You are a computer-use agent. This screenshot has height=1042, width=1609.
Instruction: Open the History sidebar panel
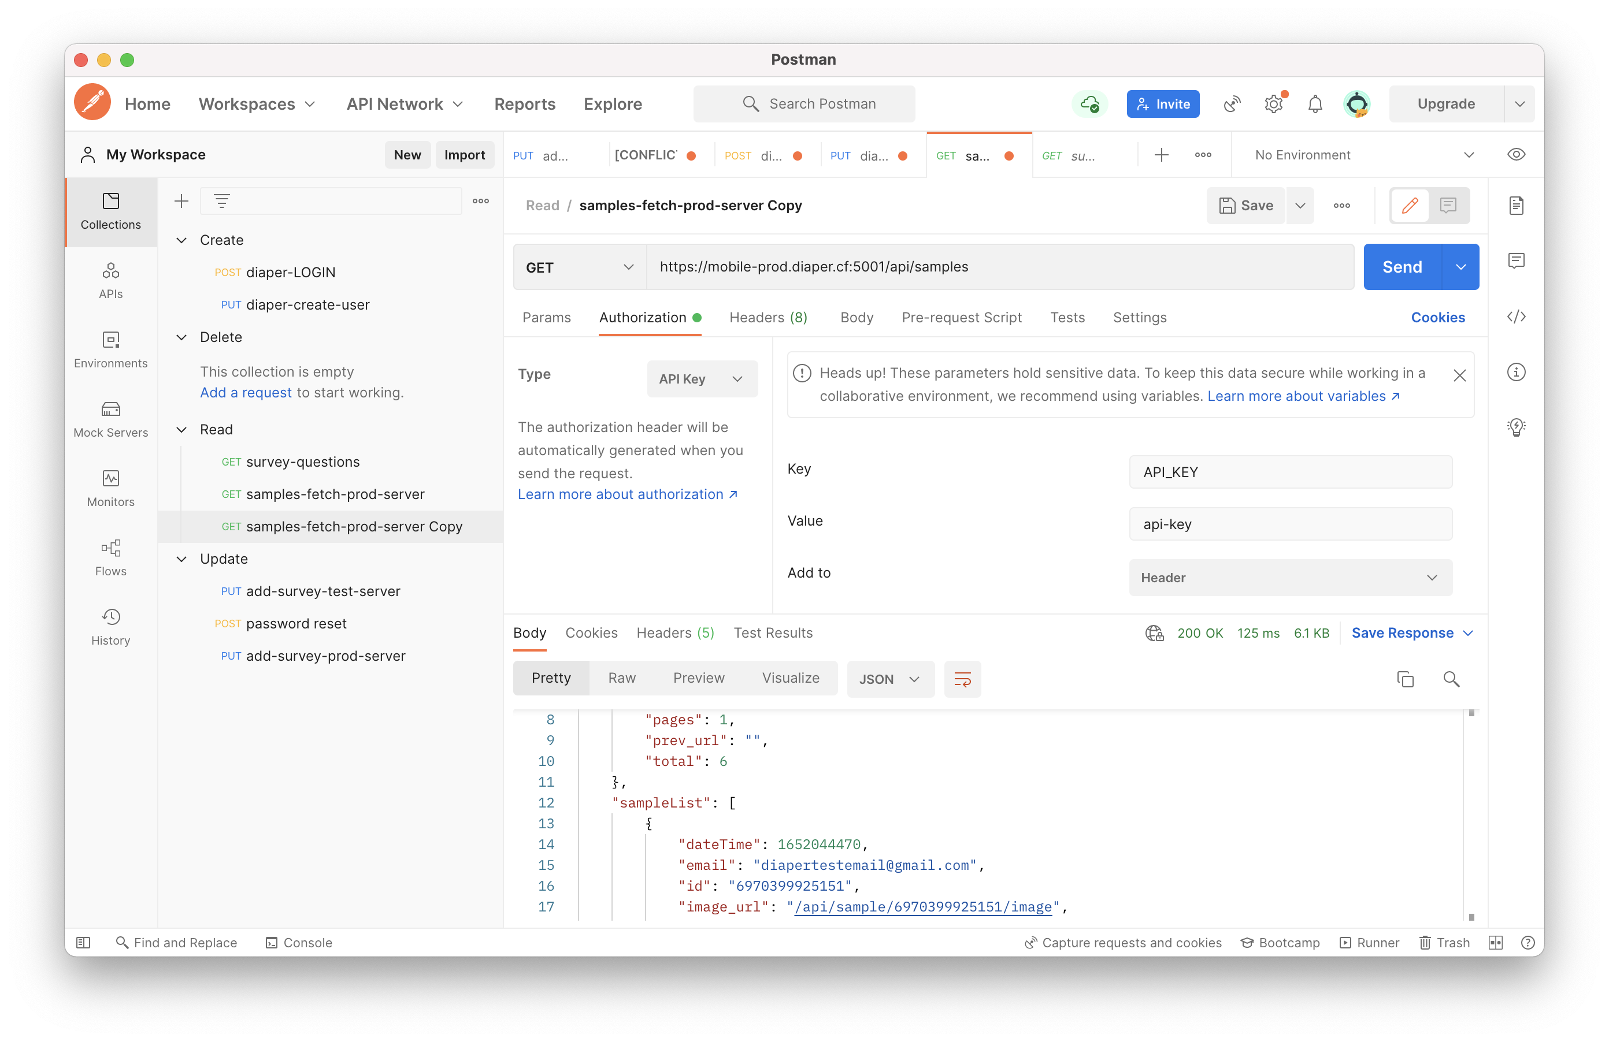111,627
